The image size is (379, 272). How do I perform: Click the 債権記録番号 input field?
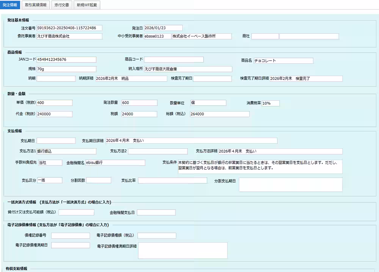pos(70,236)
